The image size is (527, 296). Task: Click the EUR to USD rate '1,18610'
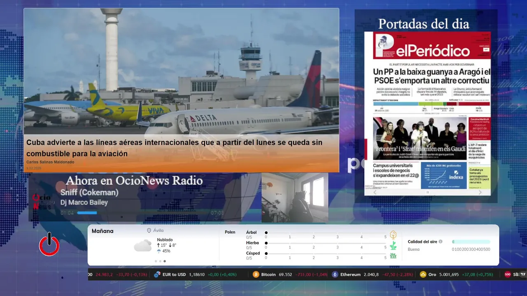[x=197, y=275]
